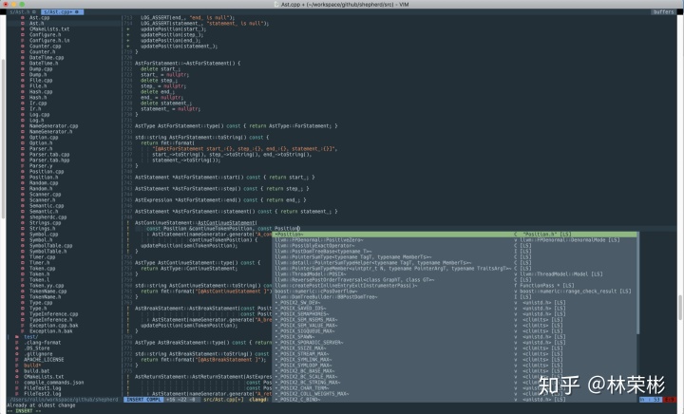Click the file icon beside CMakeLists.txt under Ast.h

[x=23, y=29]
